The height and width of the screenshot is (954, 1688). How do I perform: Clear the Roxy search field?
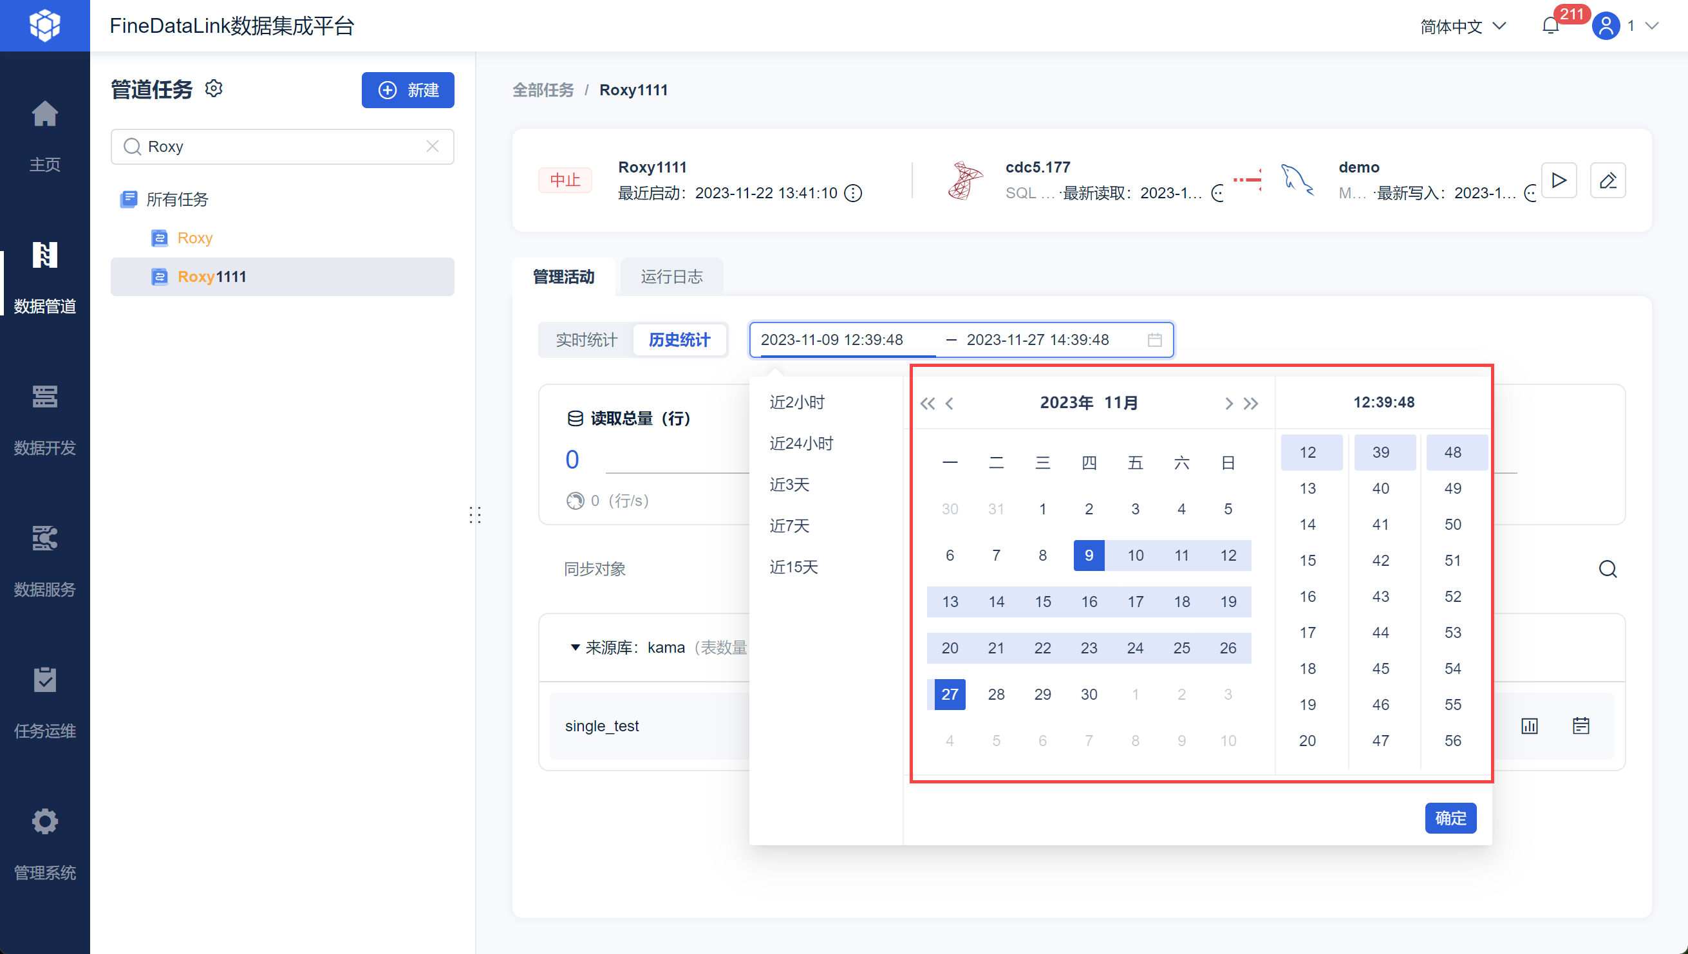[x=432, y=146]
